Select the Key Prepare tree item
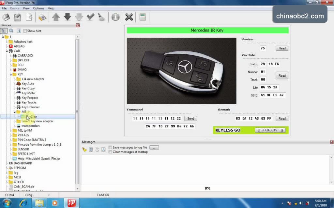This screenshot has height=208, width=334. coord(30,97)
